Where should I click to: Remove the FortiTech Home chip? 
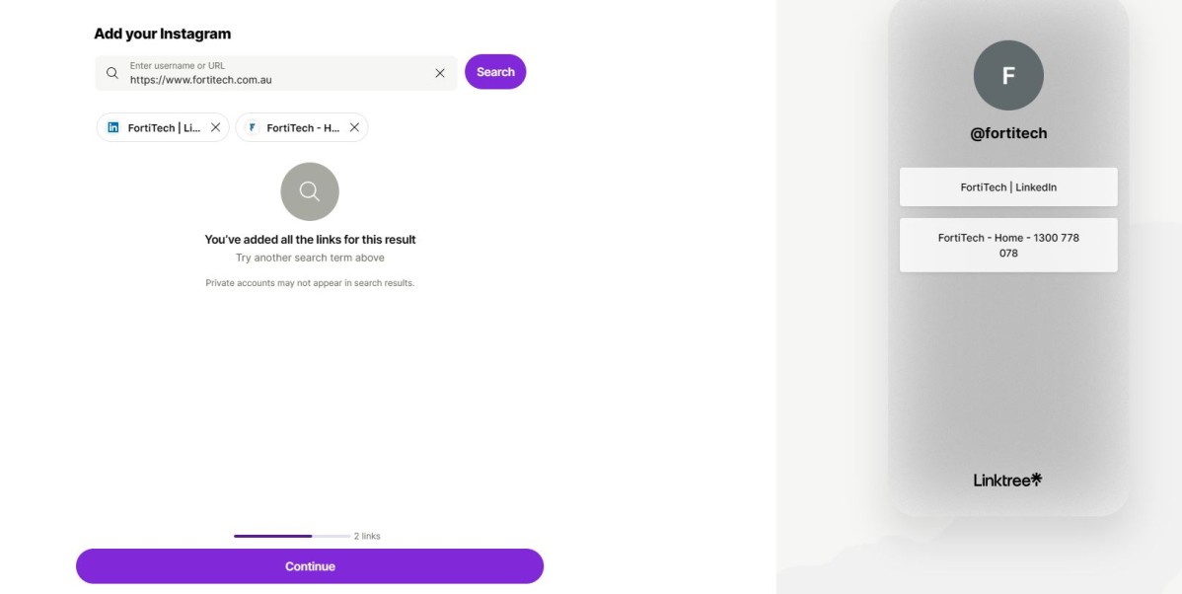354,127
